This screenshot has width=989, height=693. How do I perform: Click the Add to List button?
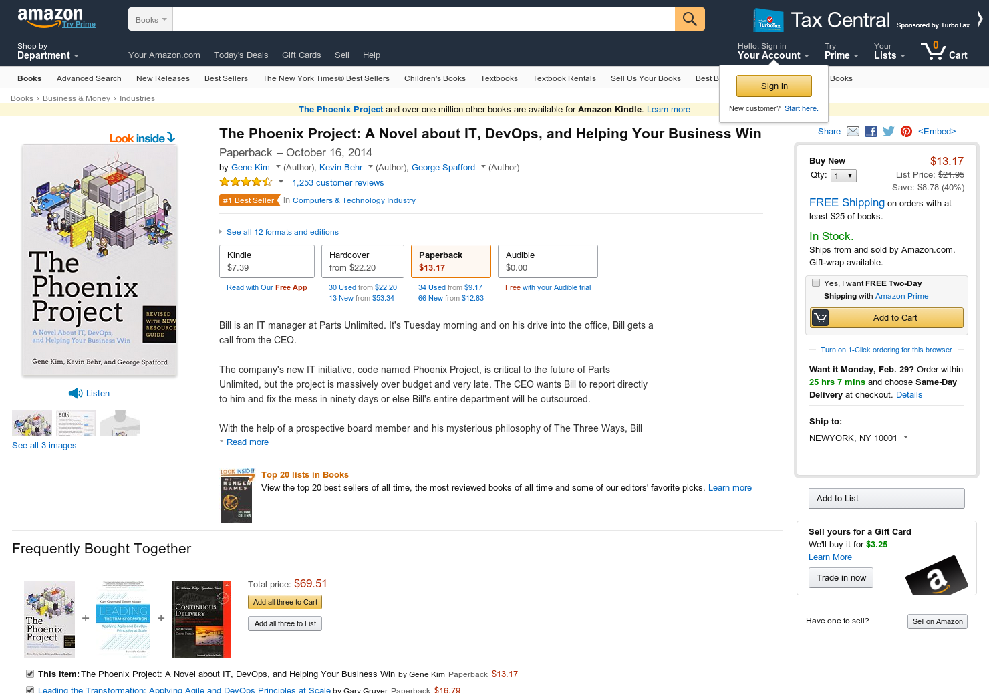pyautogui.click(x=887, y=498)
